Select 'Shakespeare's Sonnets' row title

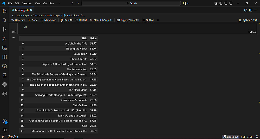74,100
